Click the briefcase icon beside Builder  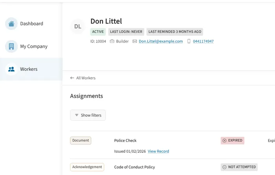[112, 41]
